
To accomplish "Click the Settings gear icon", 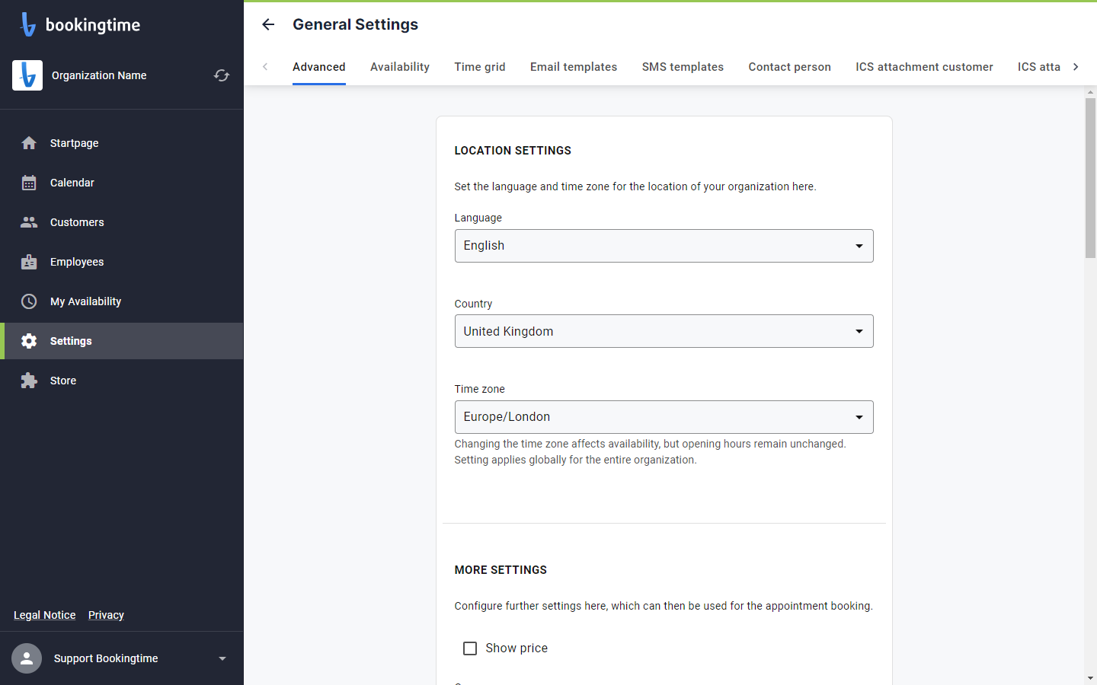I will [29, 341].
